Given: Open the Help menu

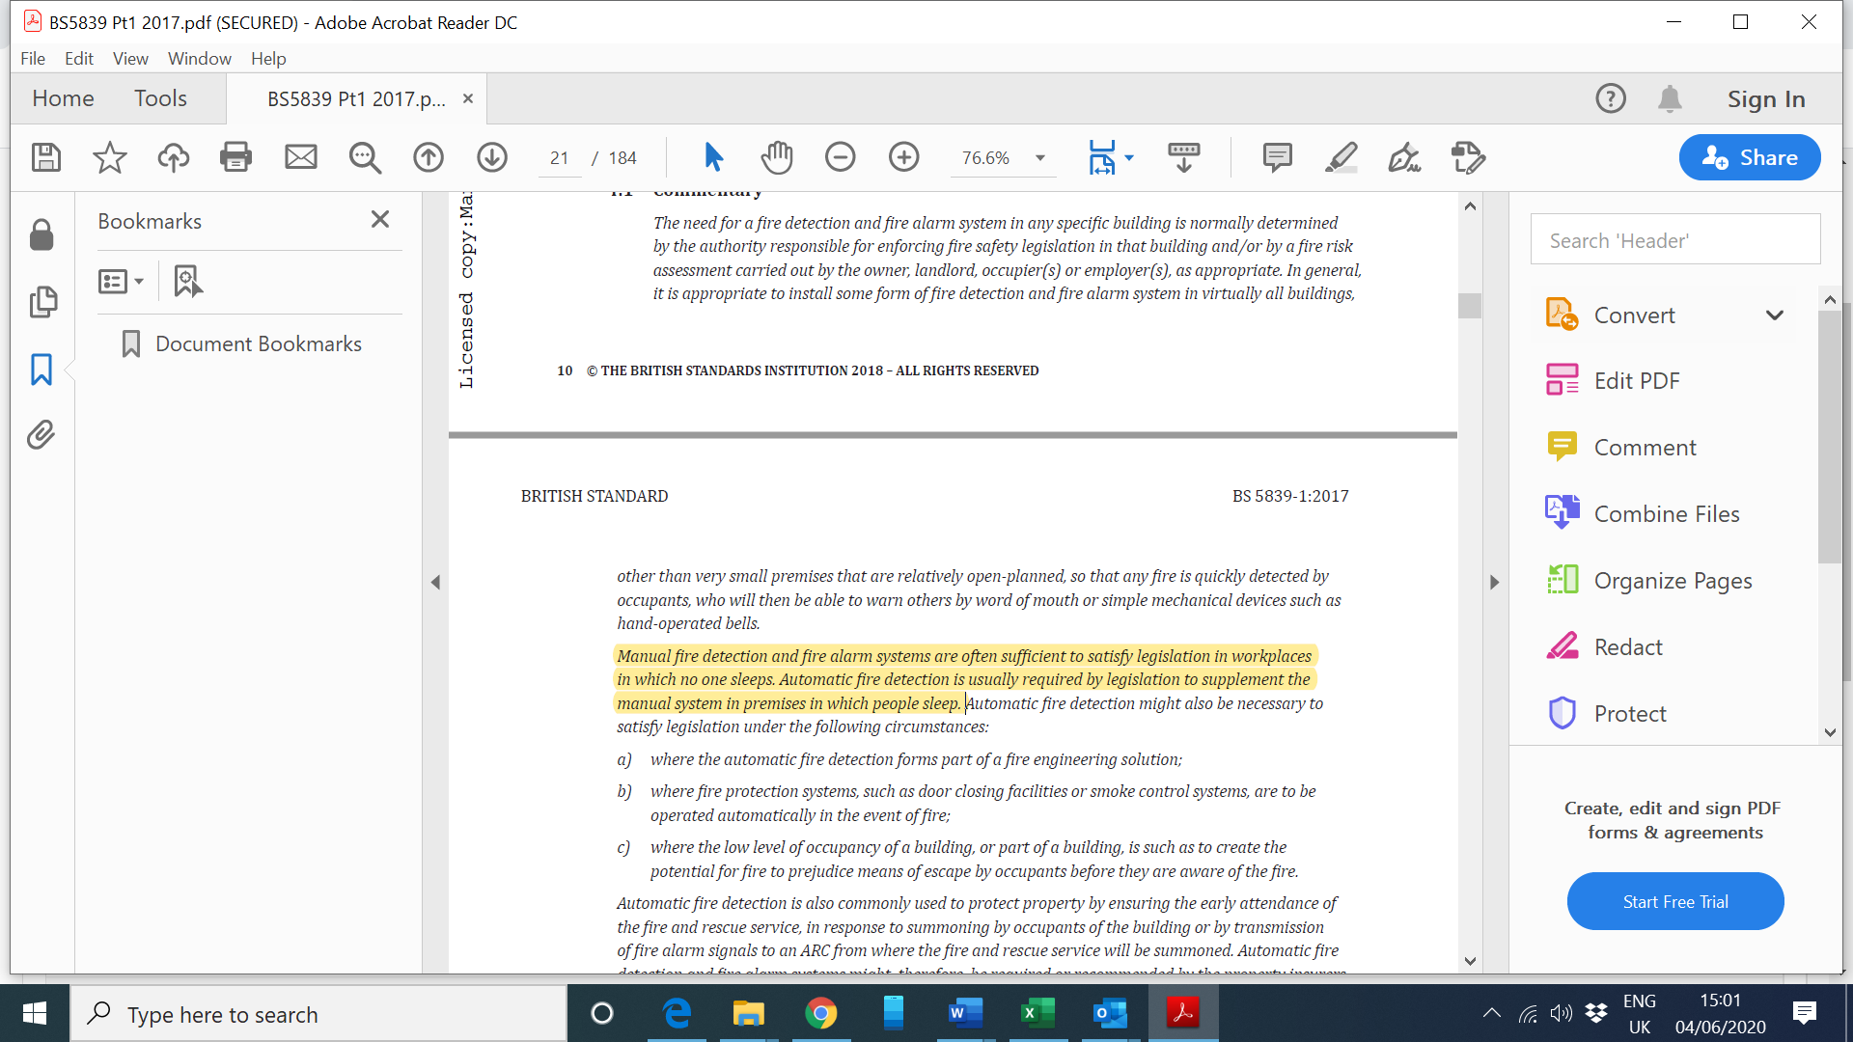Looking at the screenshot, I should coord(268,58).
